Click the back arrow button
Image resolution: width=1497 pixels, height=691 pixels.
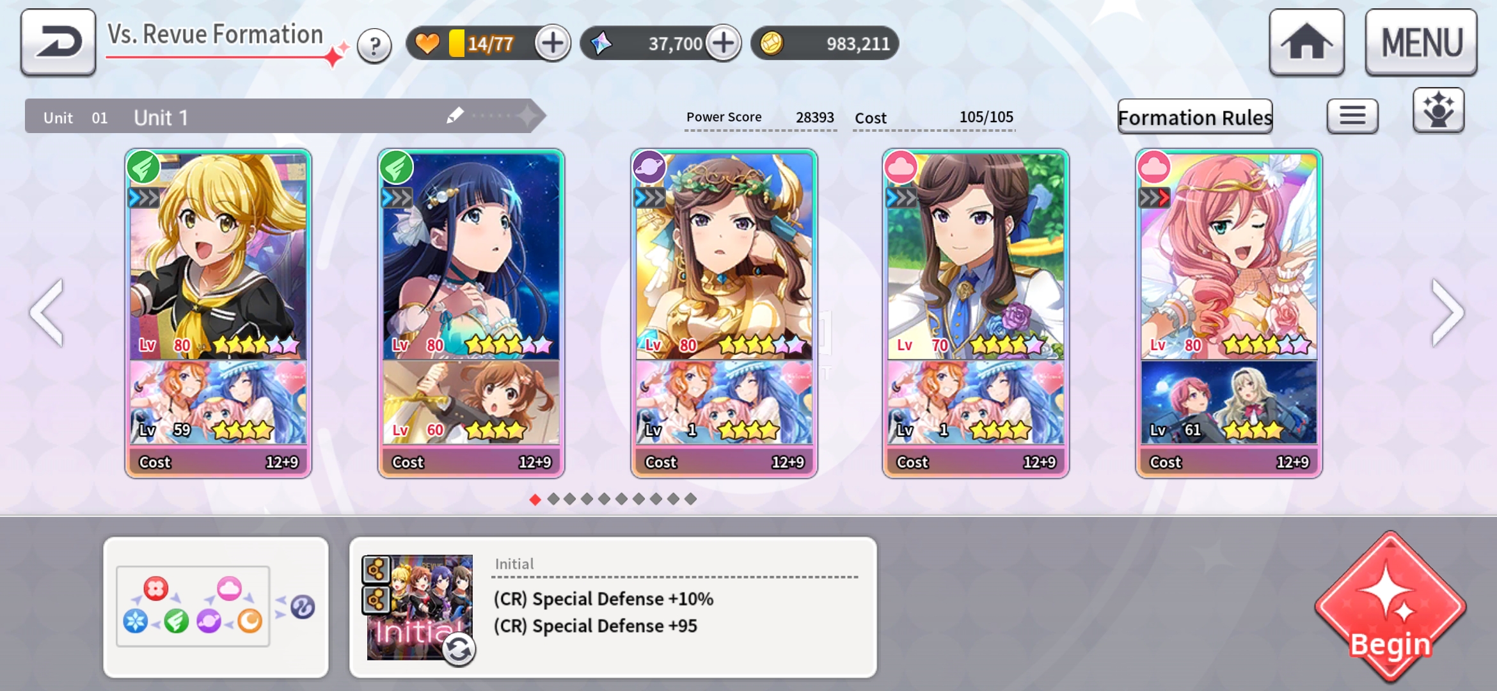tap(58, 42)
